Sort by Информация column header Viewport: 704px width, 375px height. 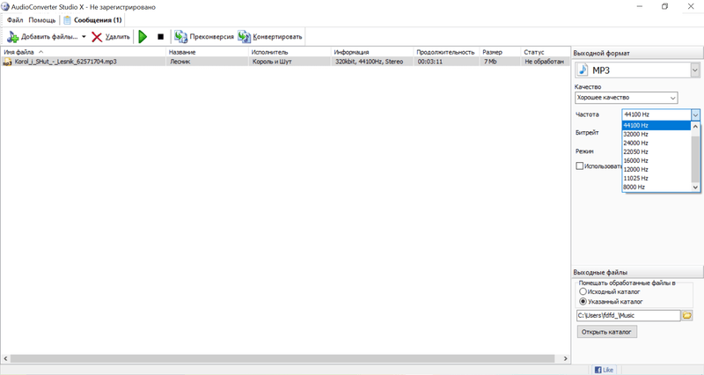[x=372, y=52]
